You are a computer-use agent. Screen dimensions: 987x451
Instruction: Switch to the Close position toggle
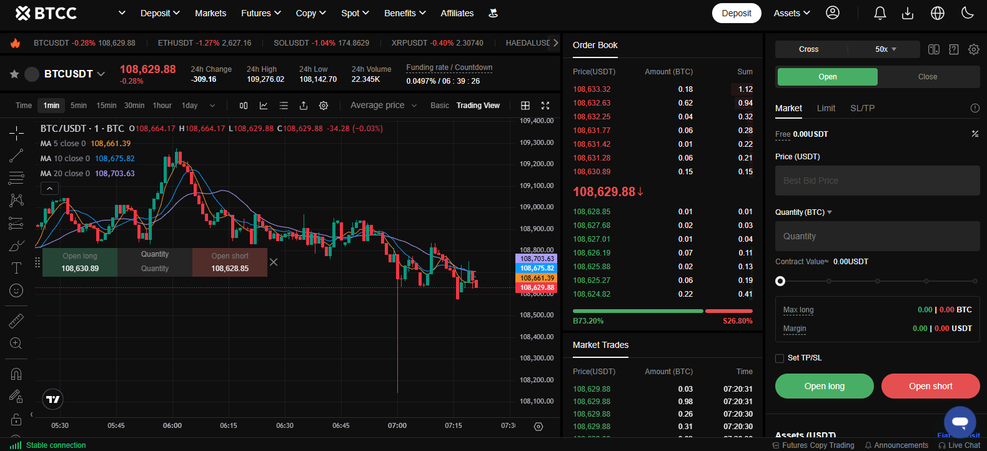coord(928,77)
